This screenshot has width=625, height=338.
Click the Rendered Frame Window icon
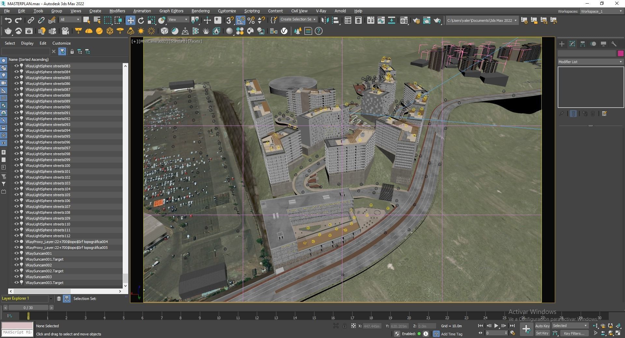click(427, 20)
